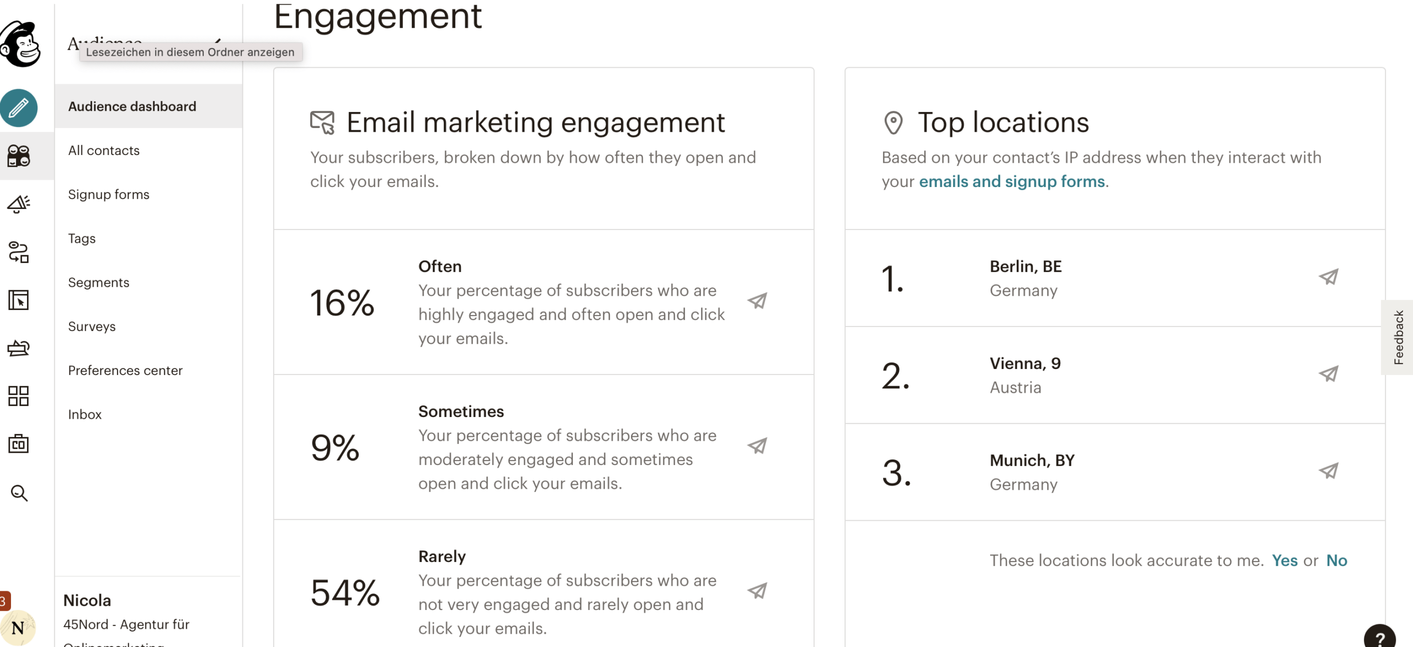Click the pencil Create icon

[x=19, y=108]
